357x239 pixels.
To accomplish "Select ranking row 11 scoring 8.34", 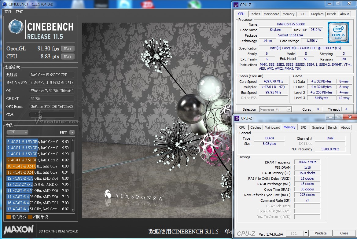I will coord(38,172).
